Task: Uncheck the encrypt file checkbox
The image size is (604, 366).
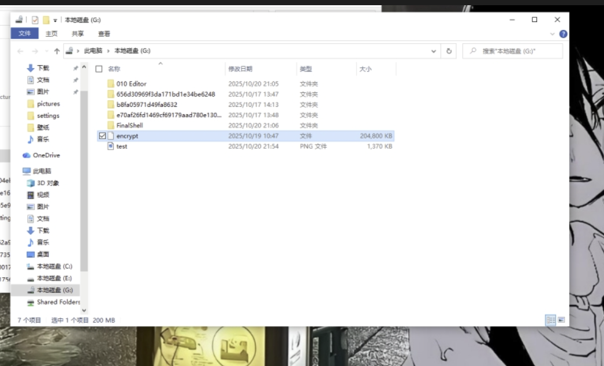Action: [103, 136]
